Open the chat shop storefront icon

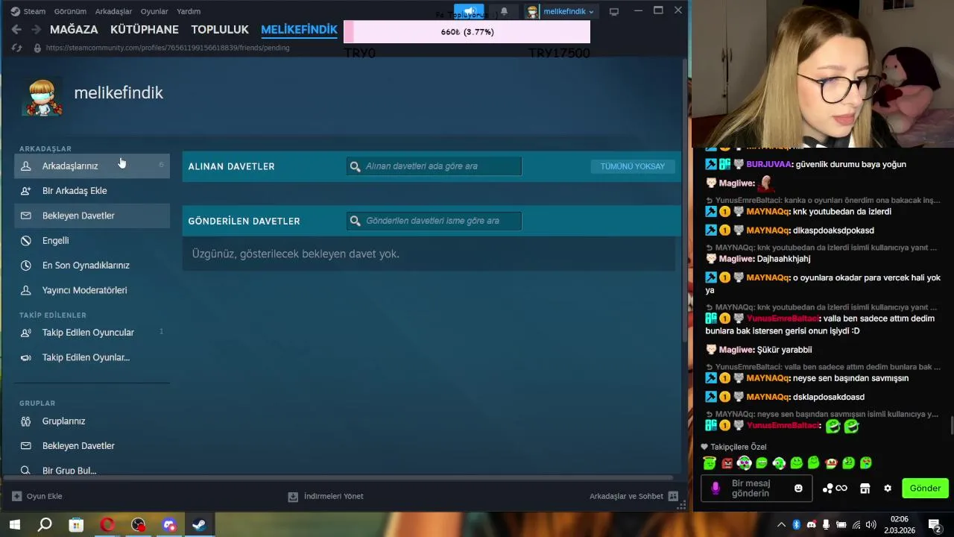pyautogui.click(x=865, y=489)
